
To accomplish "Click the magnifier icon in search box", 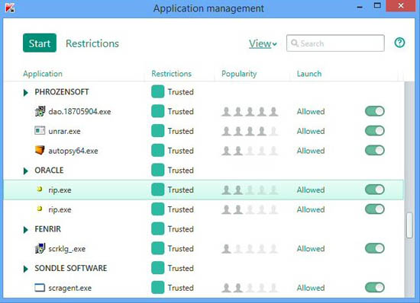I will pos(294,43).
